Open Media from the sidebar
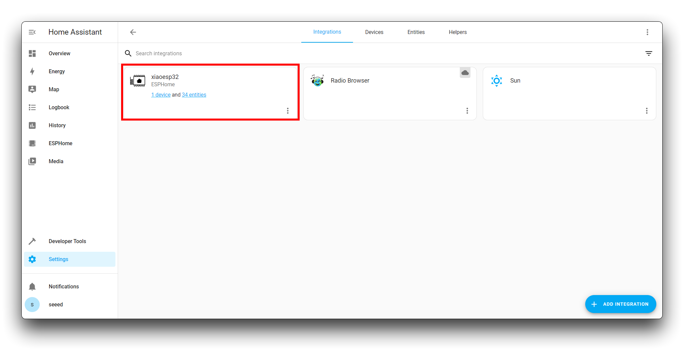Viewport: 684px width, 351px height. coord(70,161)
